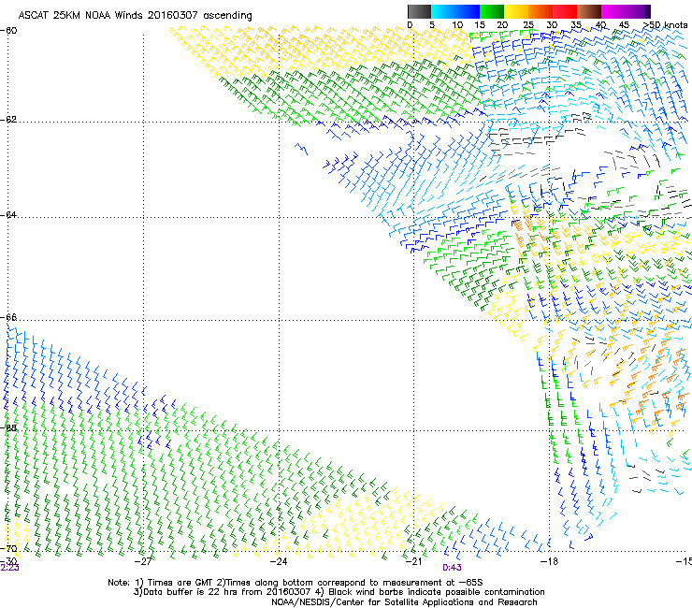
Task: Click legend value '10'
Action: coord(456,25)
